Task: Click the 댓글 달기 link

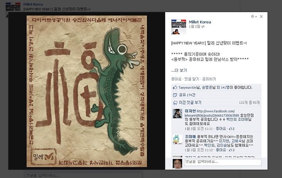Action: [x=192, y=79]
